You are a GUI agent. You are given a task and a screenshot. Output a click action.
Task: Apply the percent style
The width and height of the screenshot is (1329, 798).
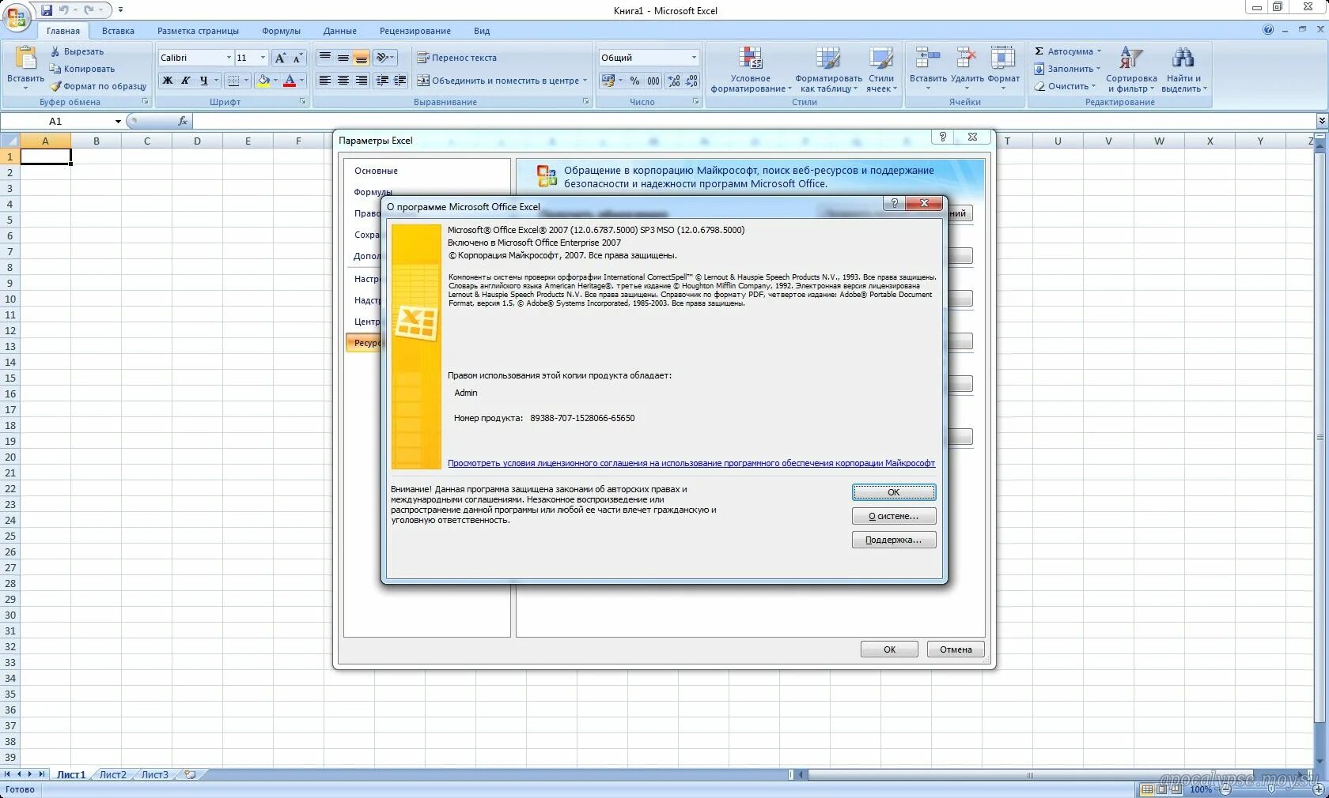[634, 81]
